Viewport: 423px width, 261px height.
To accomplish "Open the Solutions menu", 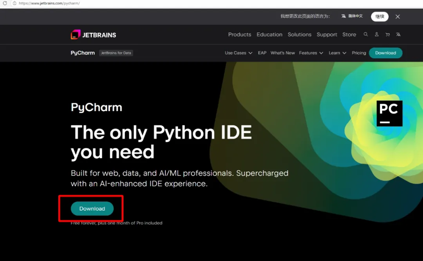I will 300,34.
